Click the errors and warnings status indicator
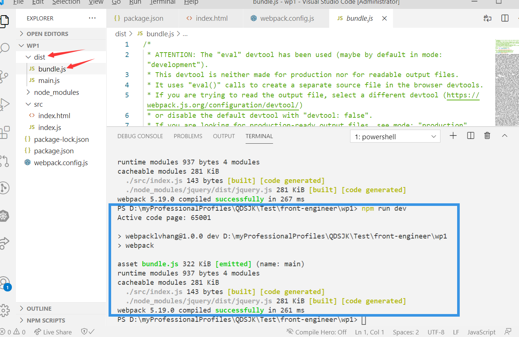 [13, 332]
